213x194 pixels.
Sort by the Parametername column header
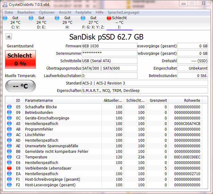click(x=62, y=101)
